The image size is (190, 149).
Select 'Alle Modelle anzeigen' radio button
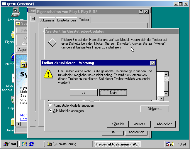tap(50, 111)
